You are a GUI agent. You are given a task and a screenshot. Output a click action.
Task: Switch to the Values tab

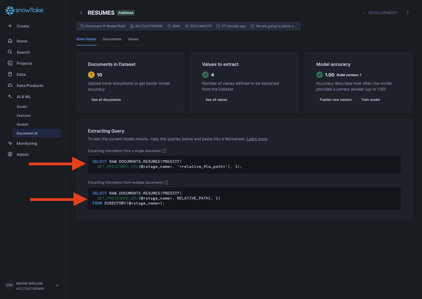click(x=133, y=39)
